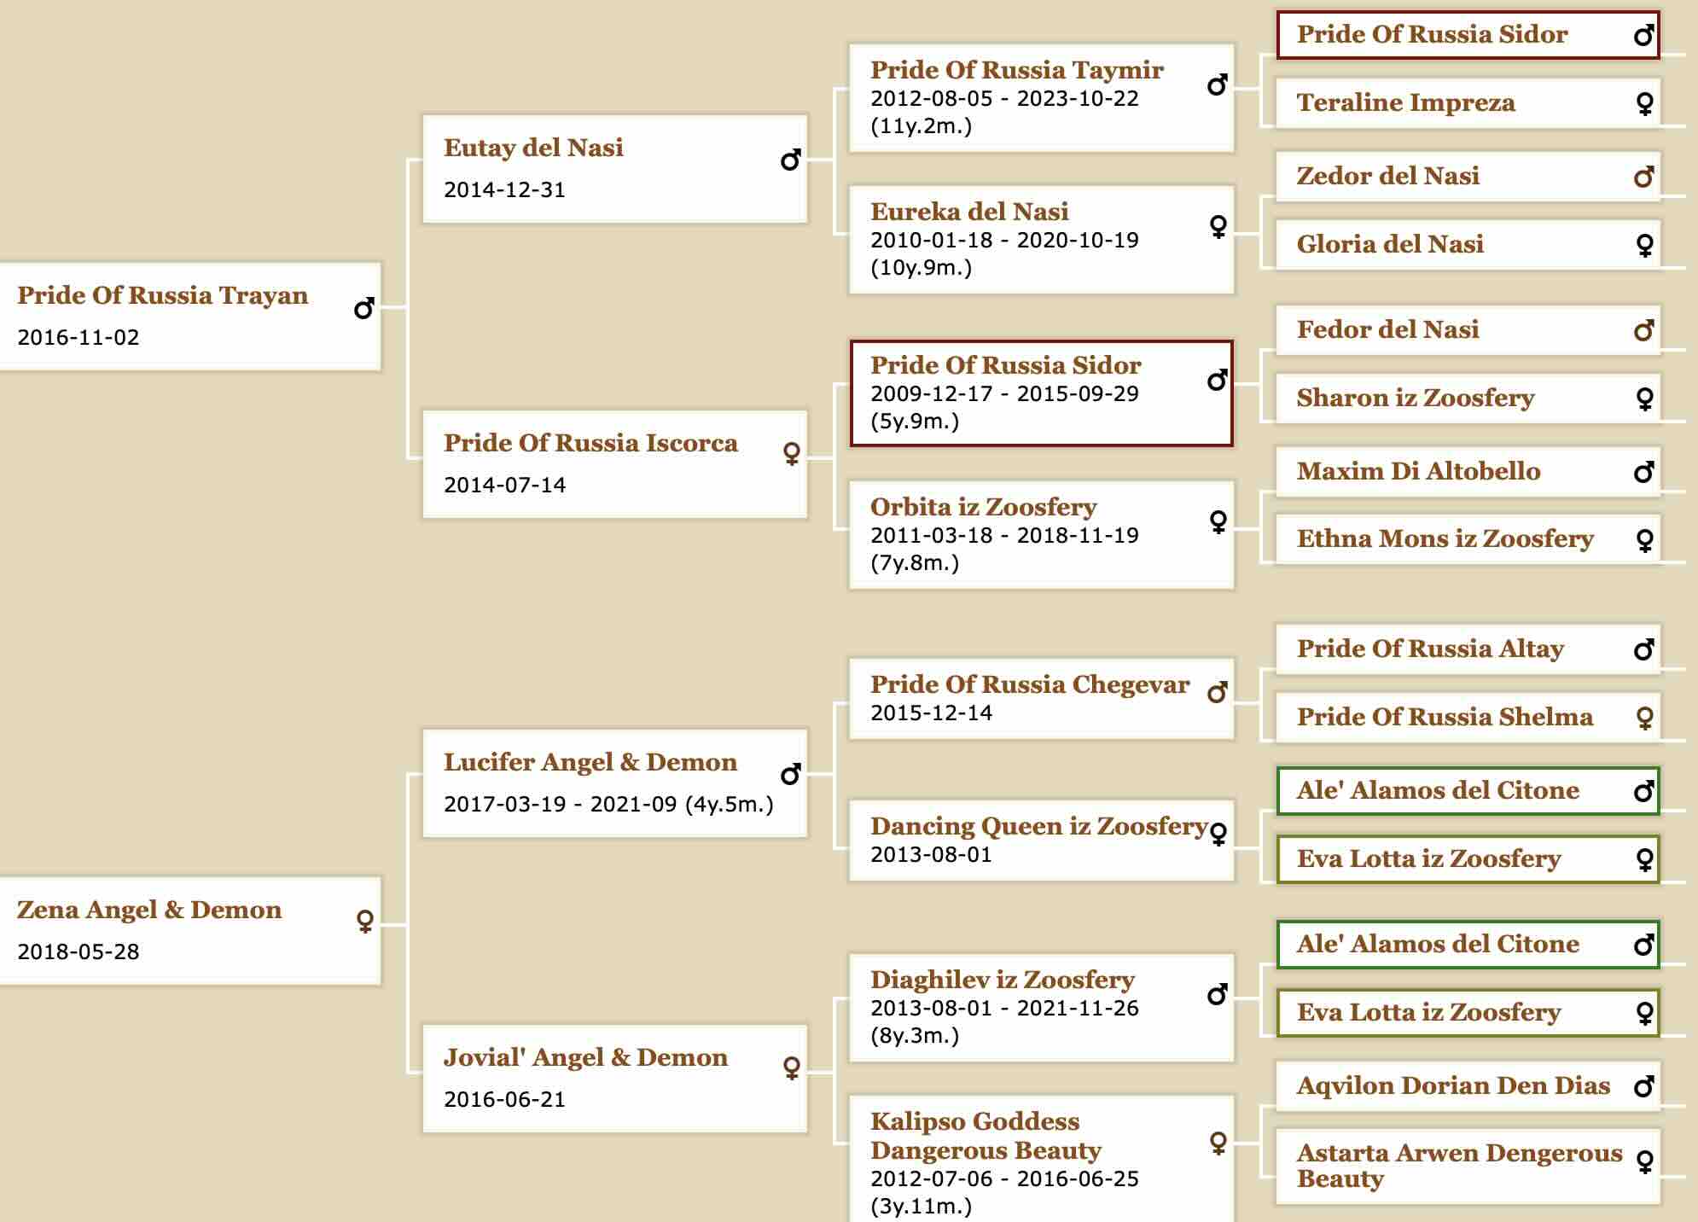Click male icon on Maxim Di Altobello

tap(1644, 472)
